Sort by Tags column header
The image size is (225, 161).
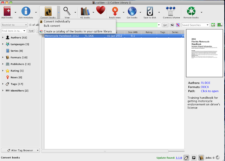point(162,32)
